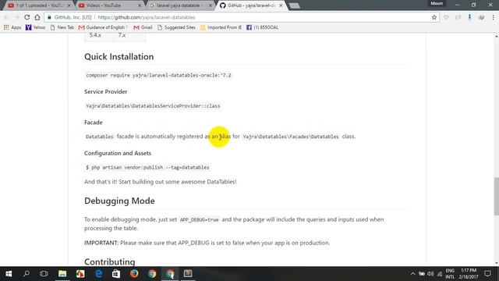Click the address bar URL field
Image resolution: width=499 pixels, height=281 pixels.
[242, 17]
